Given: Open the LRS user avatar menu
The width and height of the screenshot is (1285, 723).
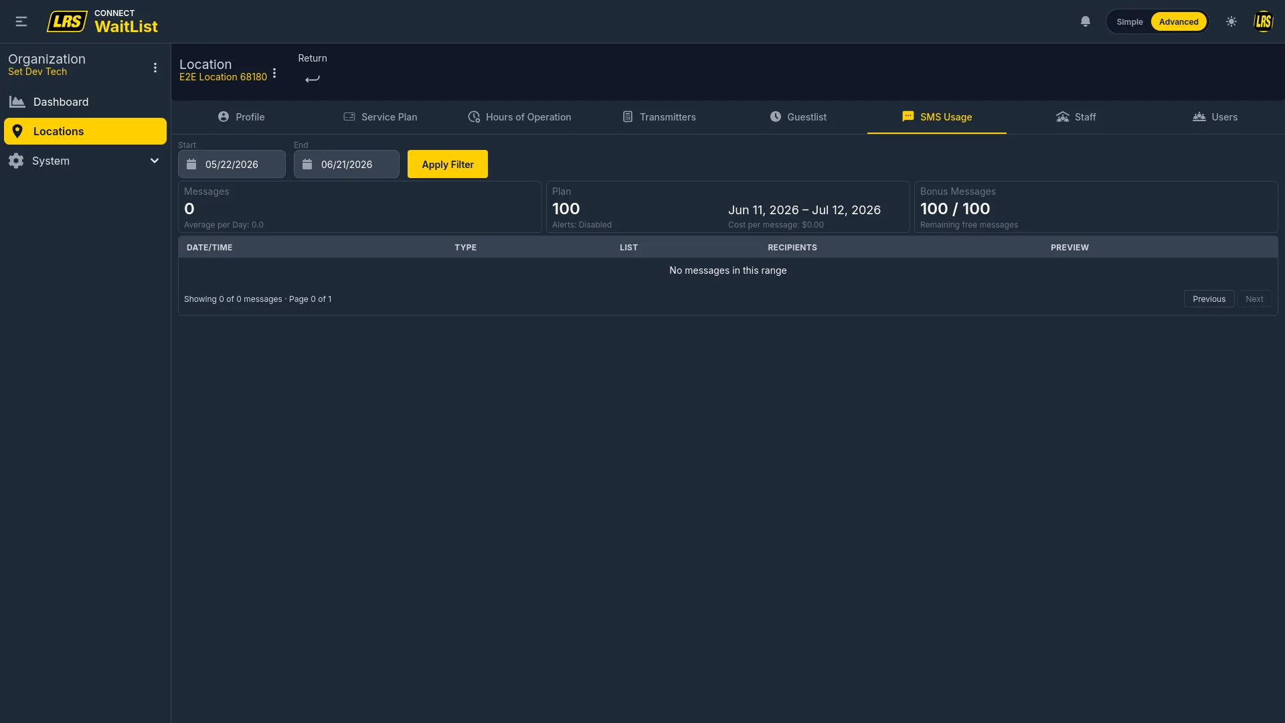Looking at the screenshot, I should (1263, 21).
